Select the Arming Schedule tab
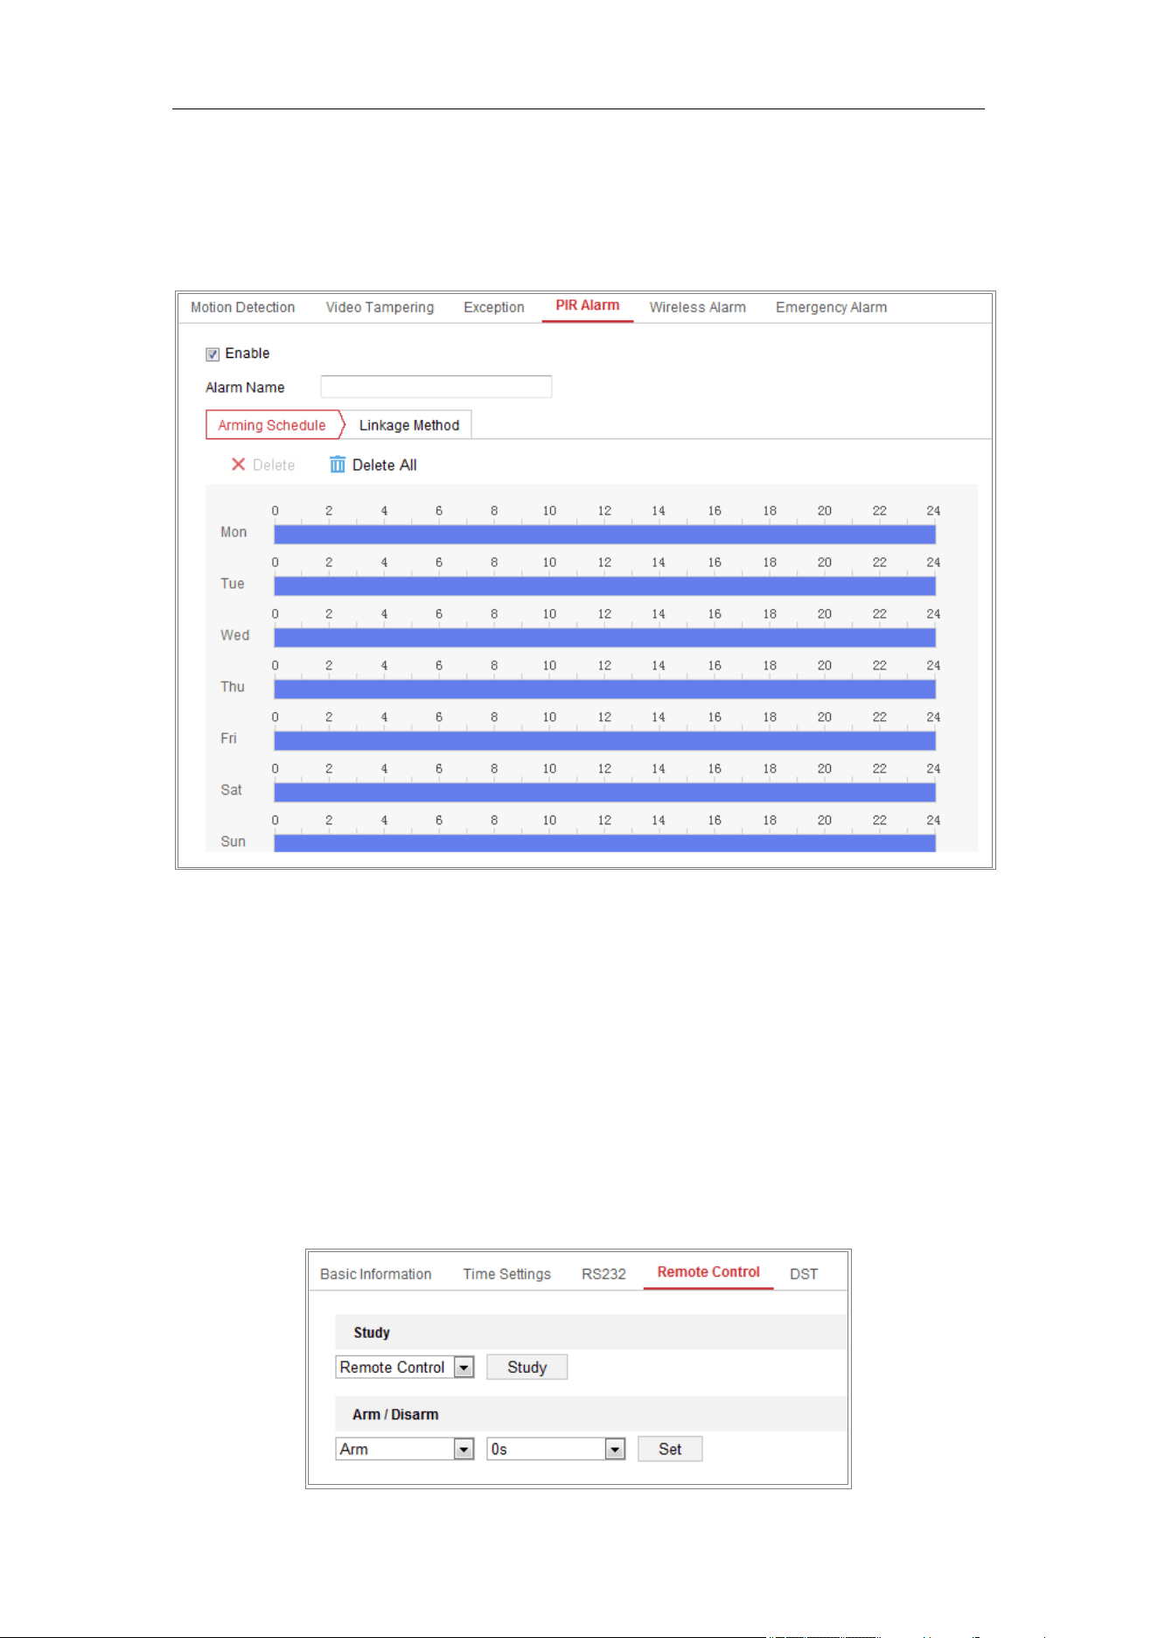1158x1638 pixels. (x=272, y=425)
